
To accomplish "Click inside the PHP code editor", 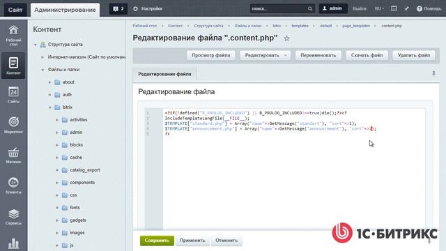I will (294, 168).
